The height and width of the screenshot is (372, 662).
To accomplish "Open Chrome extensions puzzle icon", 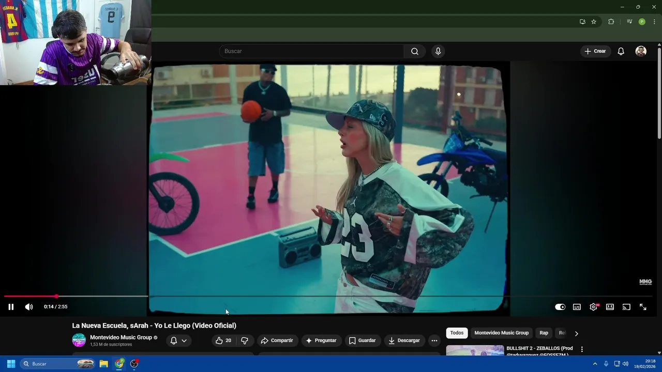I will click(611, 22).
